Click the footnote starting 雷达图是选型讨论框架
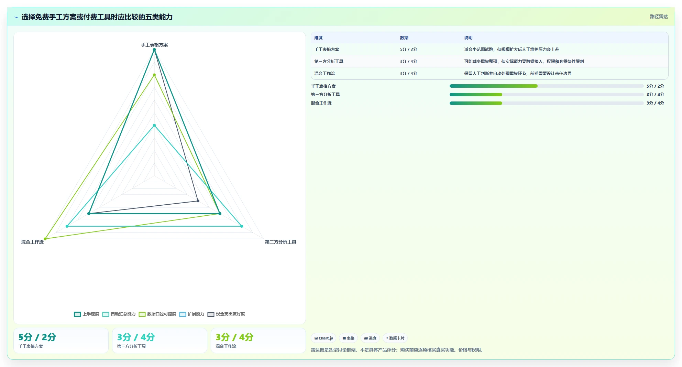The image size is (682, 367). [398, 350]
